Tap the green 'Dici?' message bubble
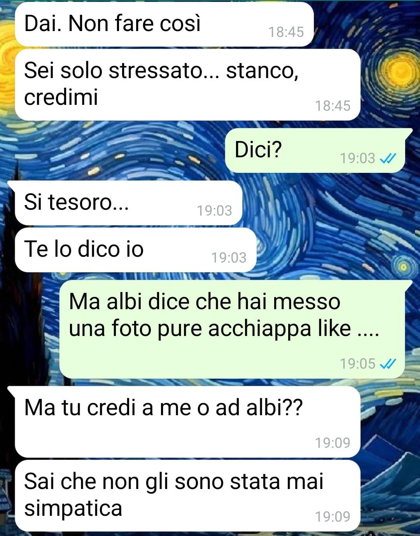420x536 pixels. 315,151
